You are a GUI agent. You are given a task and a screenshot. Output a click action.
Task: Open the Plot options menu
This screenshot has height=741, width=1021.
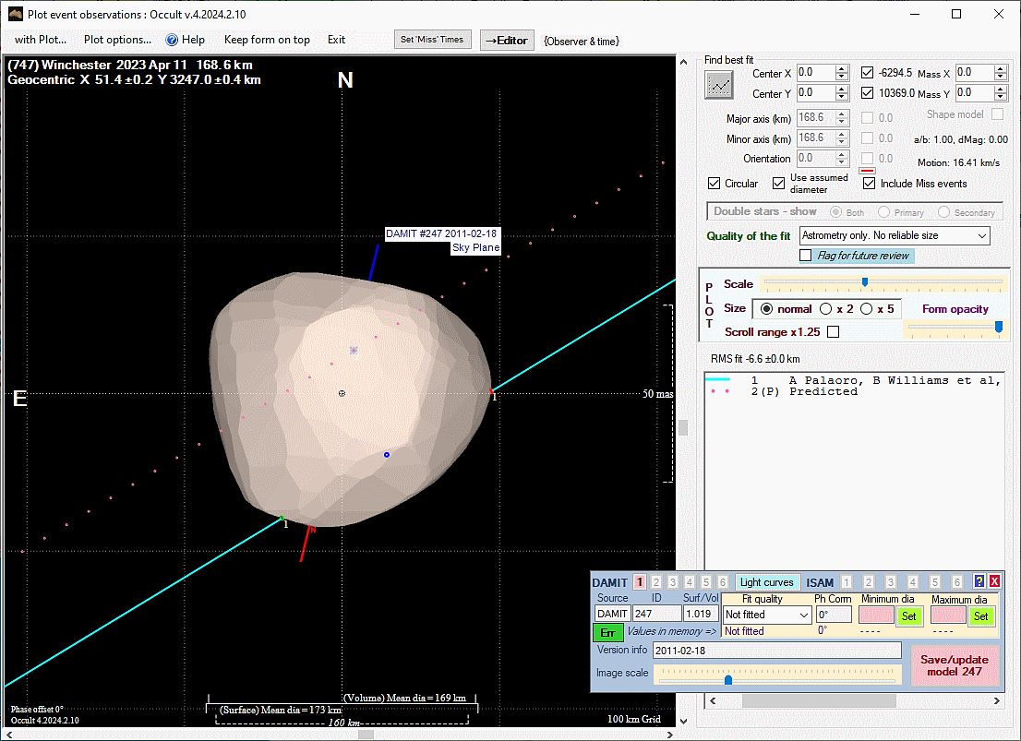(117, 40)
